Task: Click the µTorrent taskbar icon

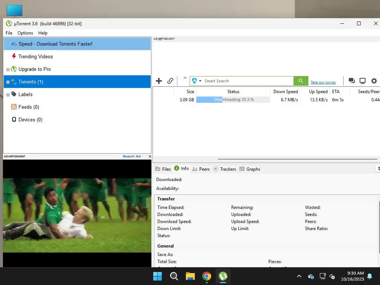Action: [x=223, y=276]
